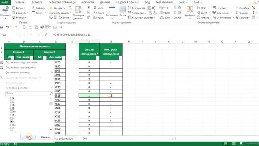Open the Копии copies tool
259x146 pixels.
click(19, 8)
